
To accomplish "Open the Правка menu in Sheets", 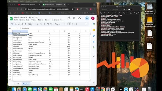I will pos(22,20).
